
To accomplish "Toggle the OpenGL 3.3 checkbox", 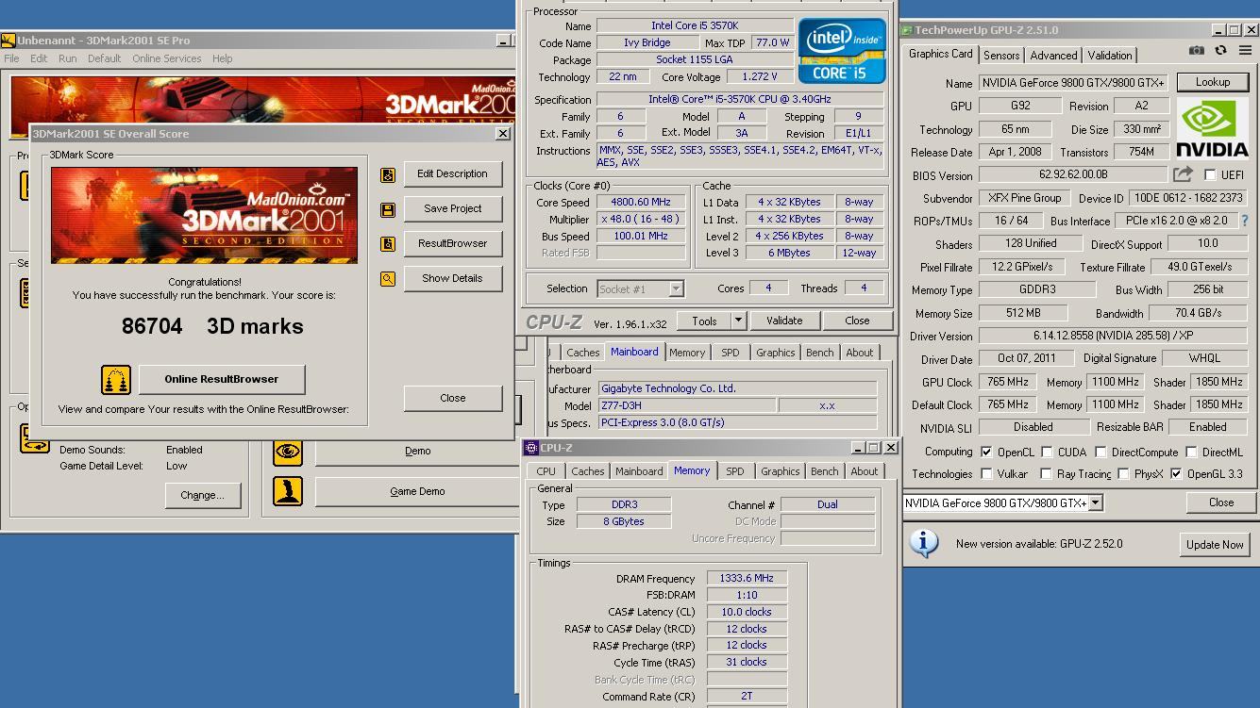I will tap(1176, 474).
